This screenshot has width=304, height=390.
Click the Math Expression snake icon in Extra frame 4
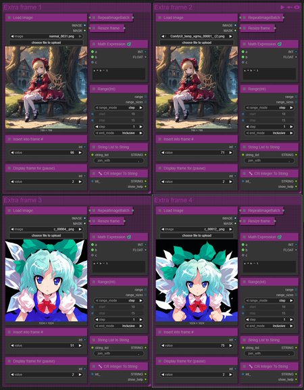point(280,237)
